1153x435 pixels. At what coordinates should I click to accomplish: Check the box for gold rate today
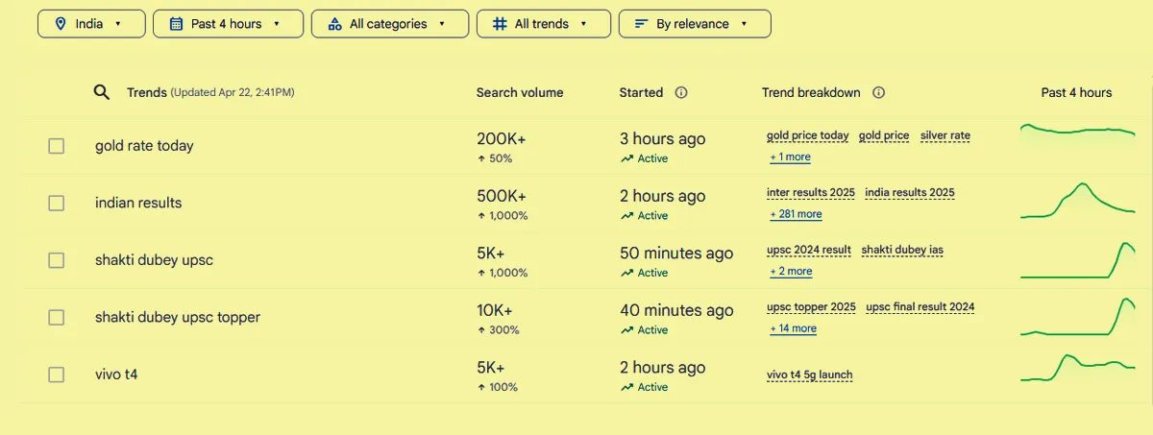pyautogui.click(x=57, y=146)
